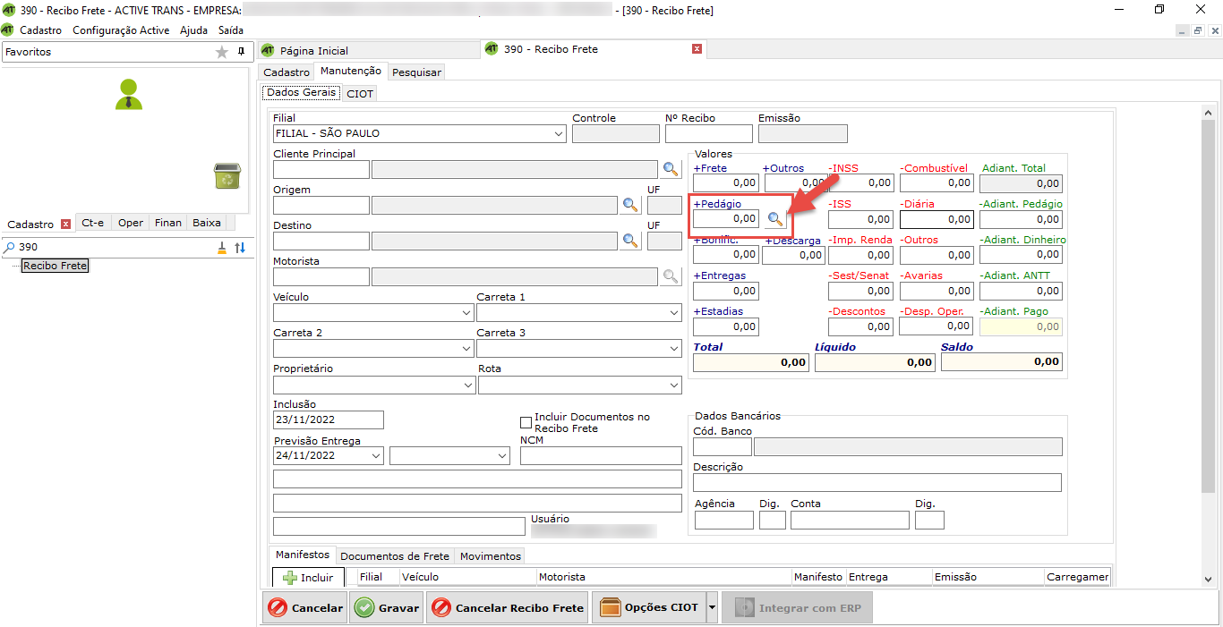Screen dimensions: 1223x627
Task: Click the sort arrows icon beside search
Action: pyautogui.click(x=240, y=248)
